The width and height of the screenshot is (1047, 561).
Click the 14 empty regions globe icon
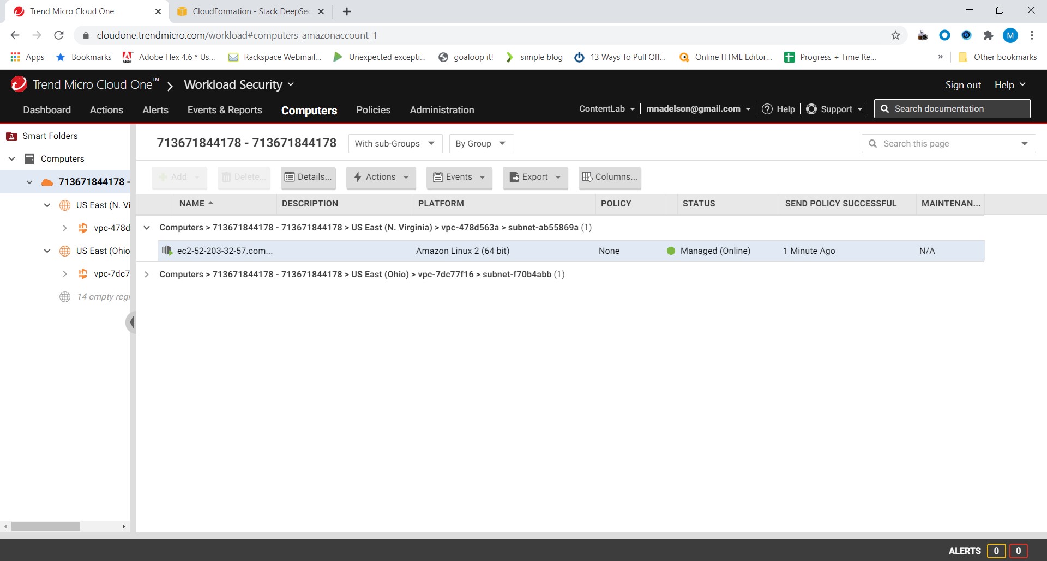[65, 297]
